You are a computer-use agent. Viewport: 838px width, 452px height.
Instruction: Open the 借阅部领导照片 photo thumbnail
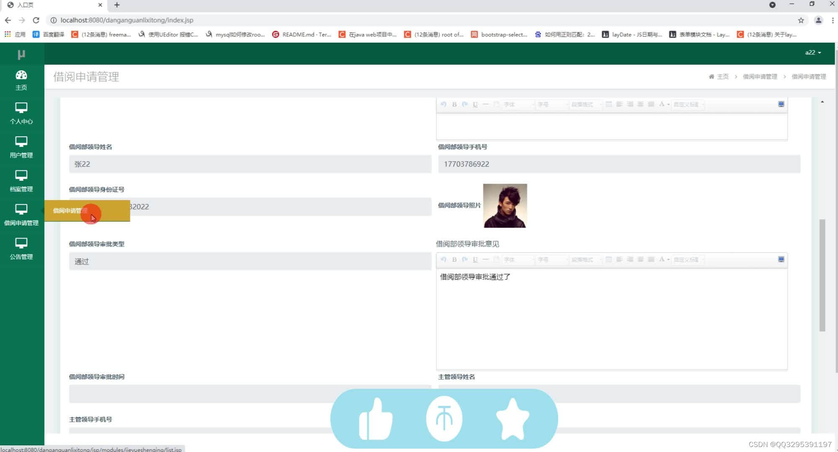point(505,205)
